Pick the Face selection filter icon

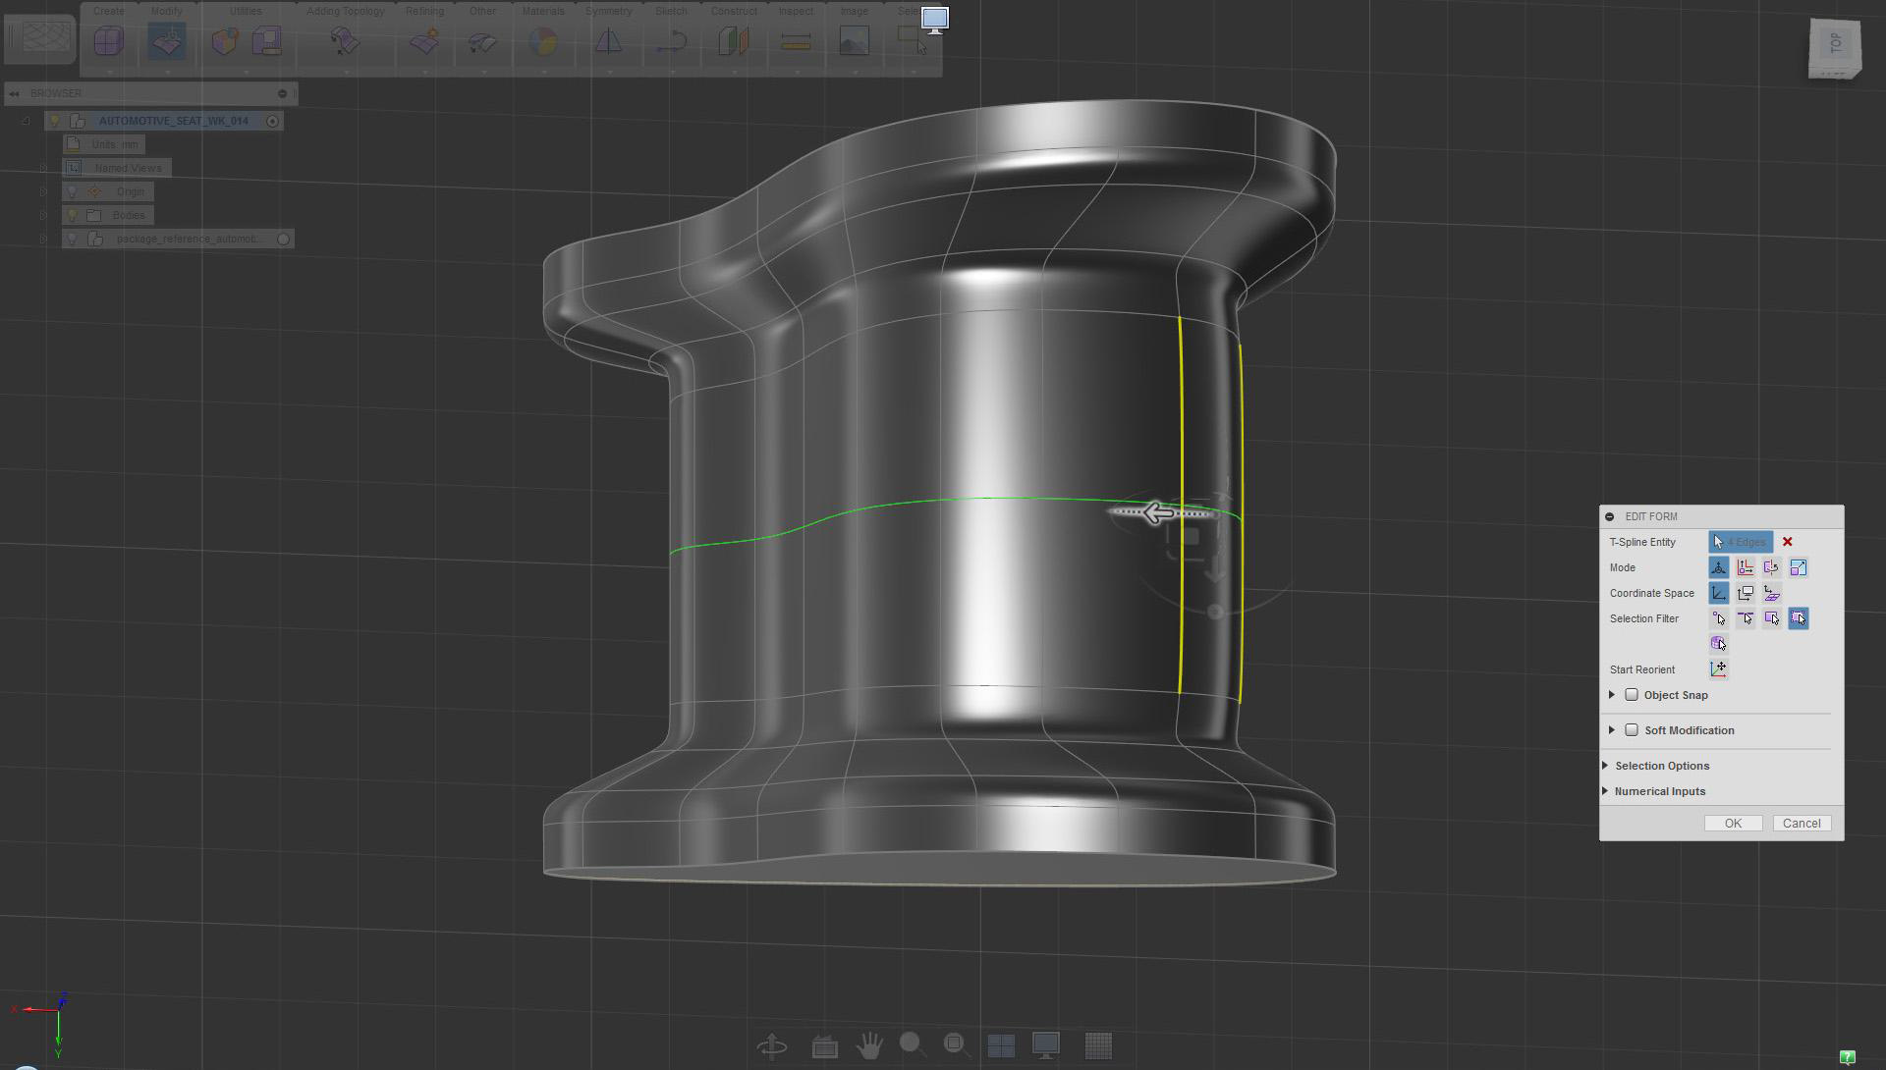[1772, 618]
